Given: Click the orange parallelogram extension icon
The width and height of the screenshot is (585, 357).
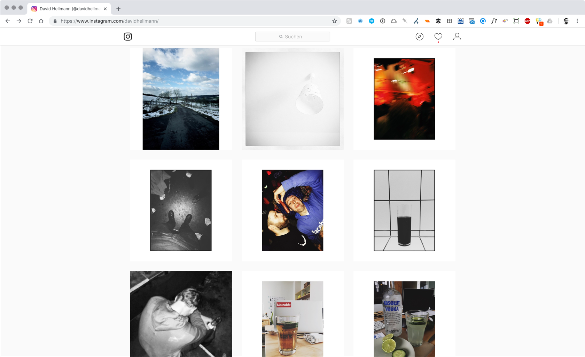Looking at the screenshot, I should pyautogui.click(x=427, y=21).
